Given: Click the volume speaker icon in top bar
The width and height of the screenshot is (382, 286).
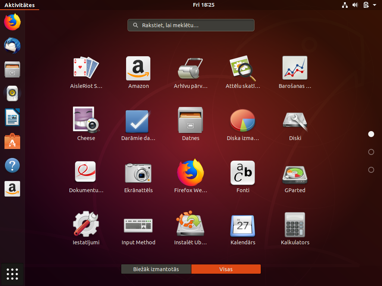Looking at the screenshot, I should coord(355,5).
